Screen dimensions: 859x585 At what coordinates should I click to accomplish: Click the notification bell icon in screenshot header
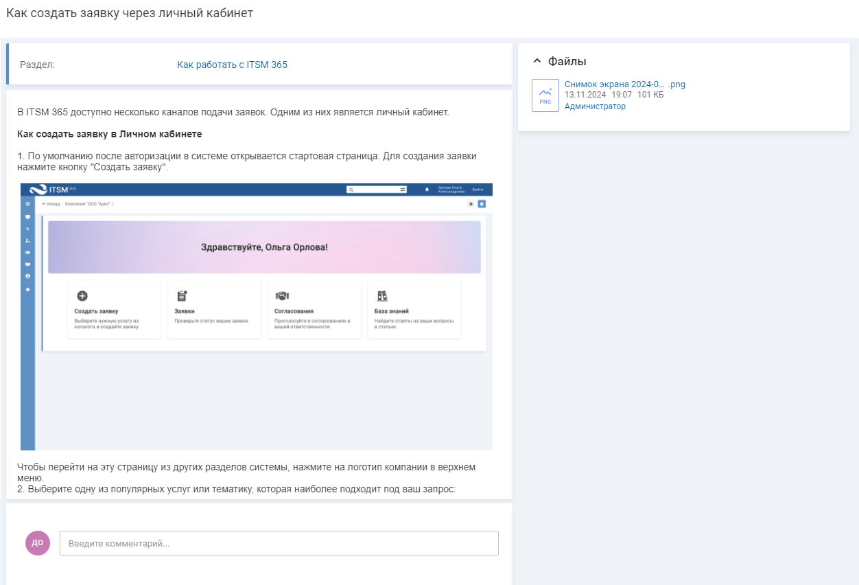click(427, 190)
